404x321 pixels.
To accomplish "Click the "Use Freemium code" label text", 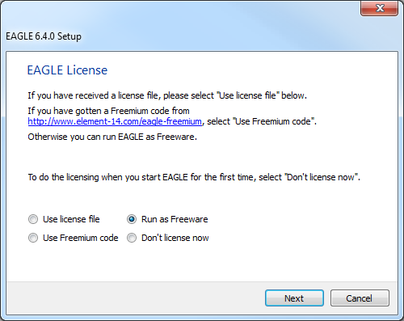I will pos(81,238).
